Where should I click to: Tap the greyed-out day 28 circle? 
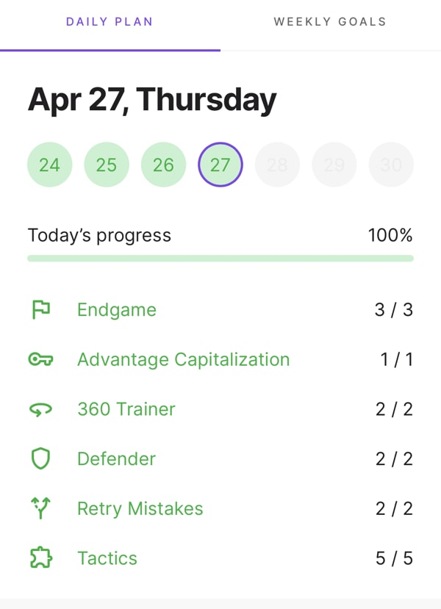[277, 165]
